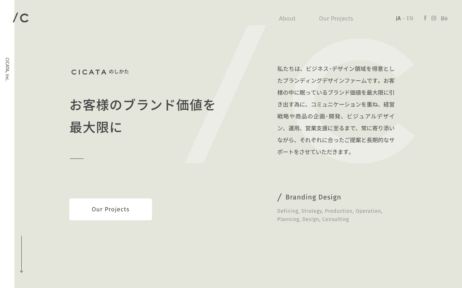The height and width of the screenshot is (288, 462).
Task: Open the Behance social icon
Action: 444,18
